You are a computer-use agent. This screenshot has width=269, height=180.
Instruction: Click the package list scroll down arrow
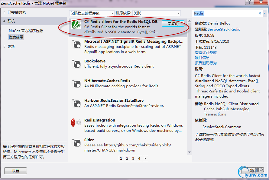[x=190, y=152]
